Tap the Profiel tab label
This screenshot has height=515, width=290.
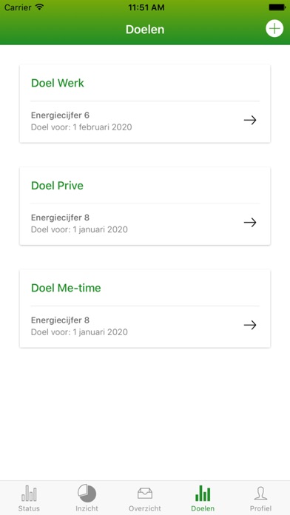(x=260, y=508)
